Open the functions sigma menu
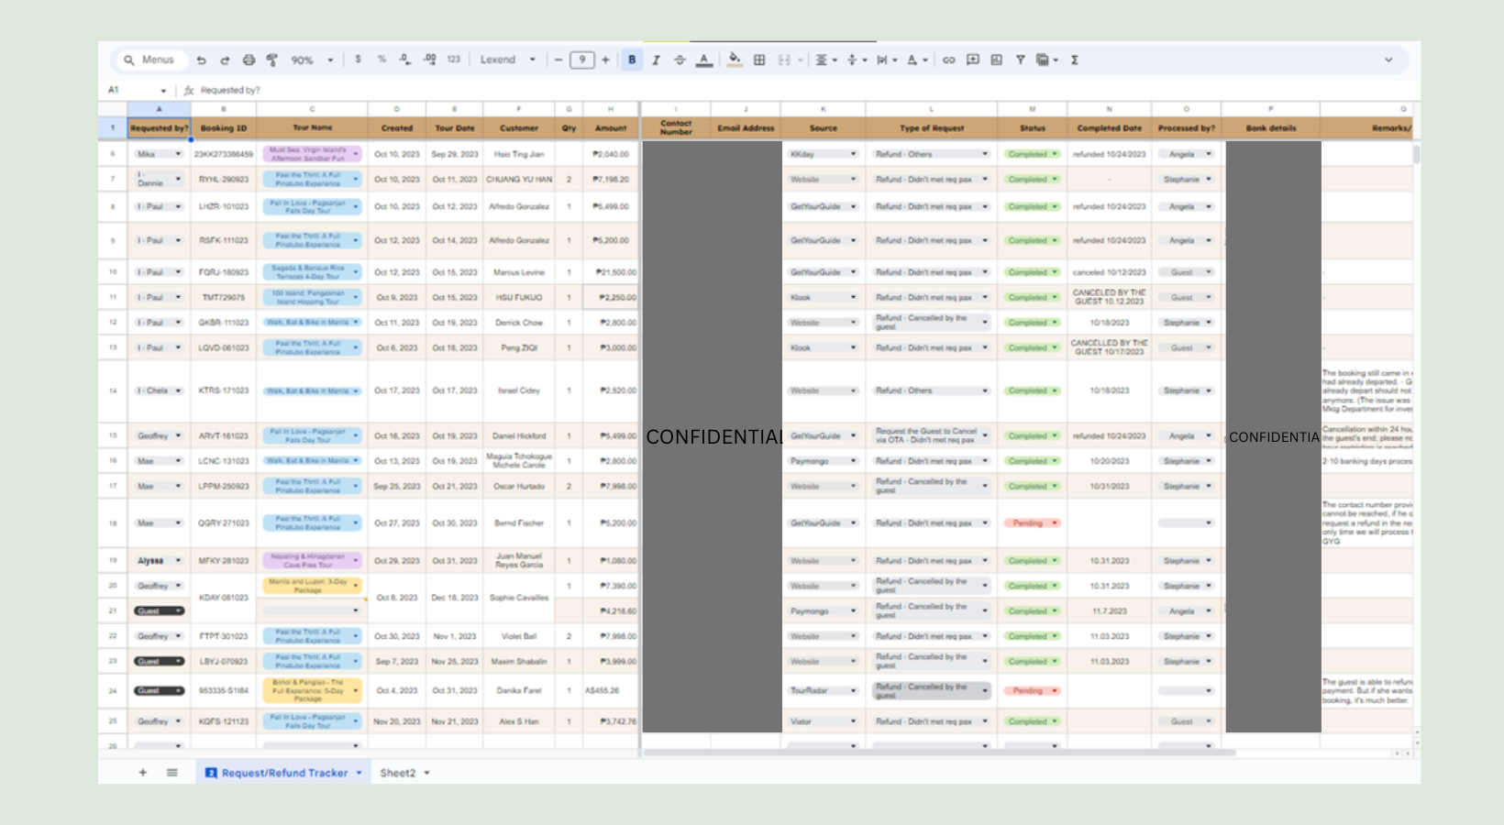Image resolution: width=1504 pixels, height=825 pixels. (1074, 60)
